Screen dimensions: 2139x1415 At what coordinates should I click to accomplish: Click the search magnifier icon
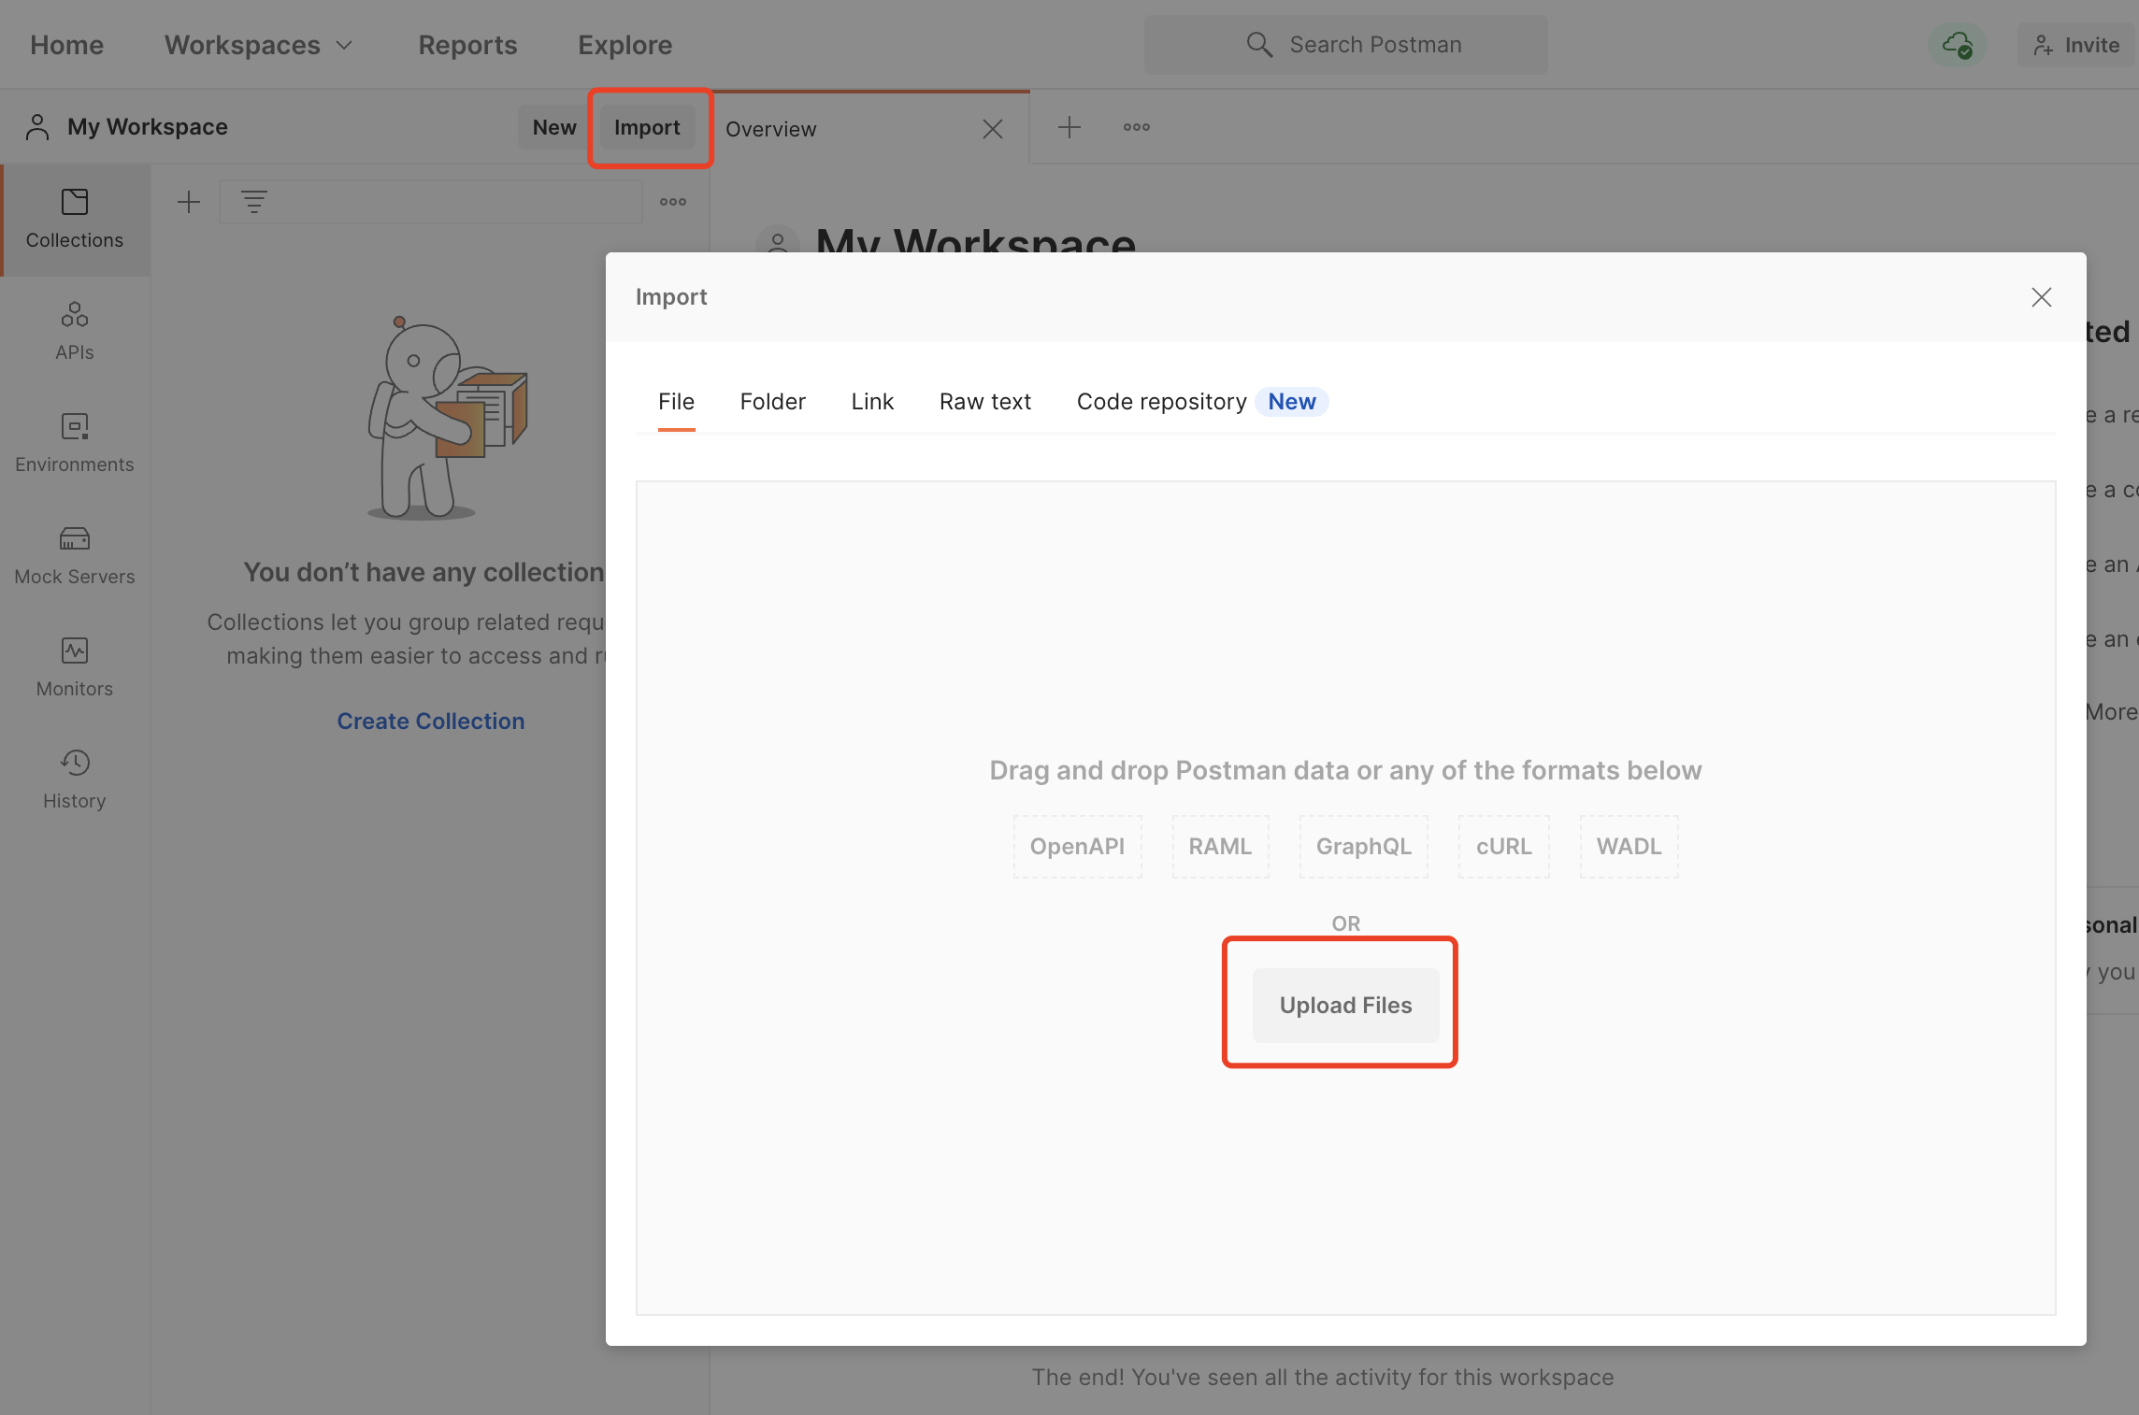pos(1259,45)
